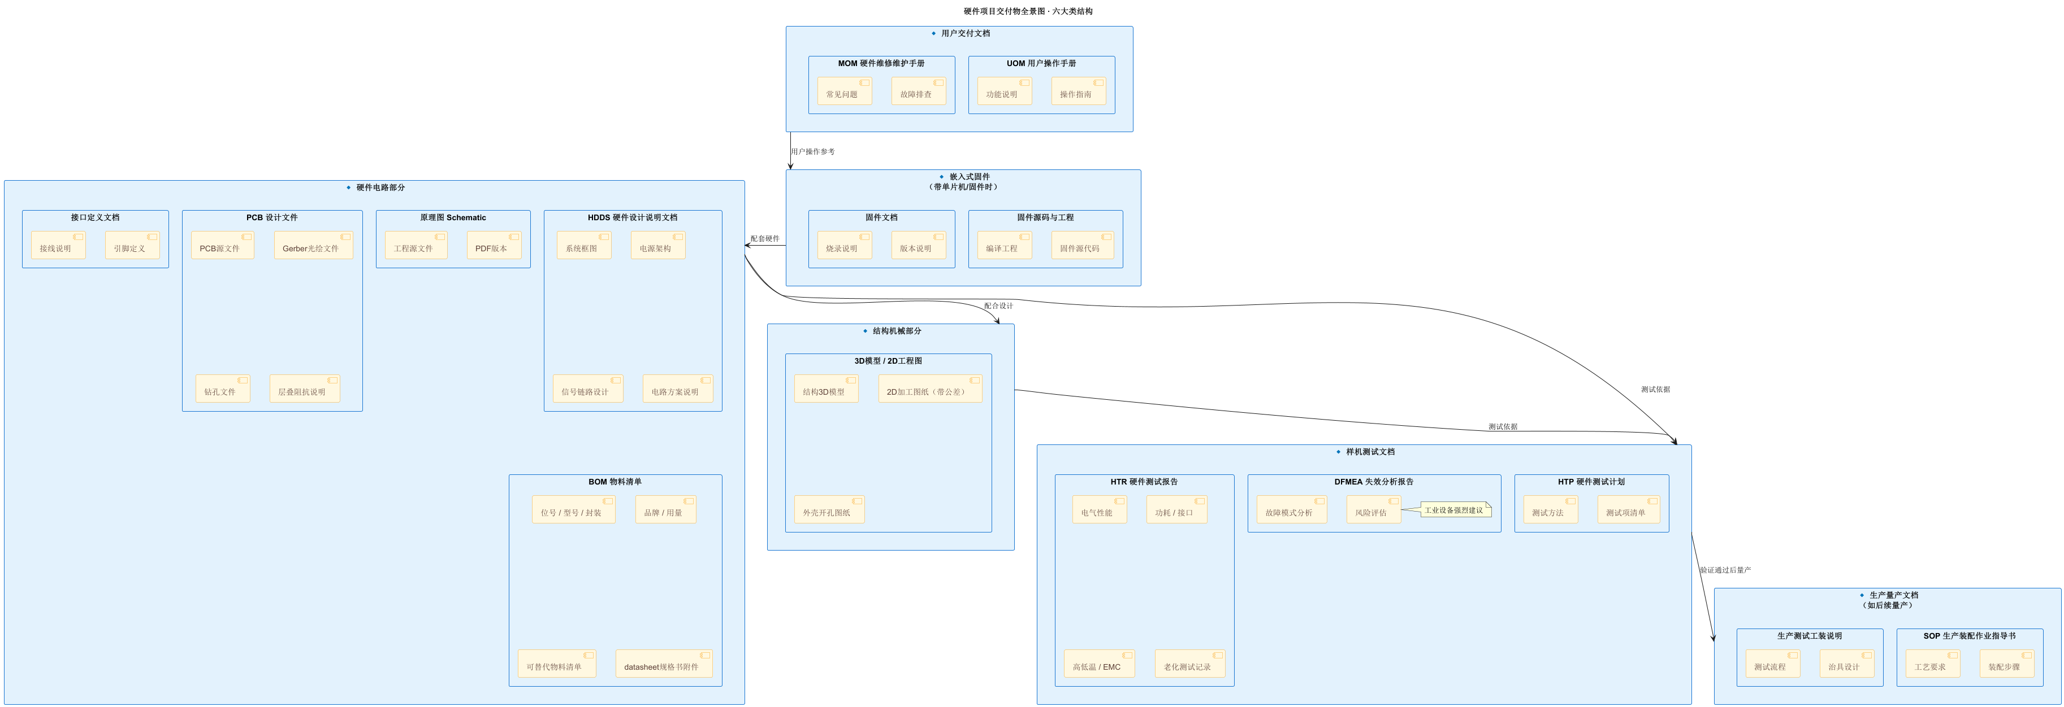2064x707 pixels.
Task: Click the 结构3D模型 component
Action: [x=826, y=389]
